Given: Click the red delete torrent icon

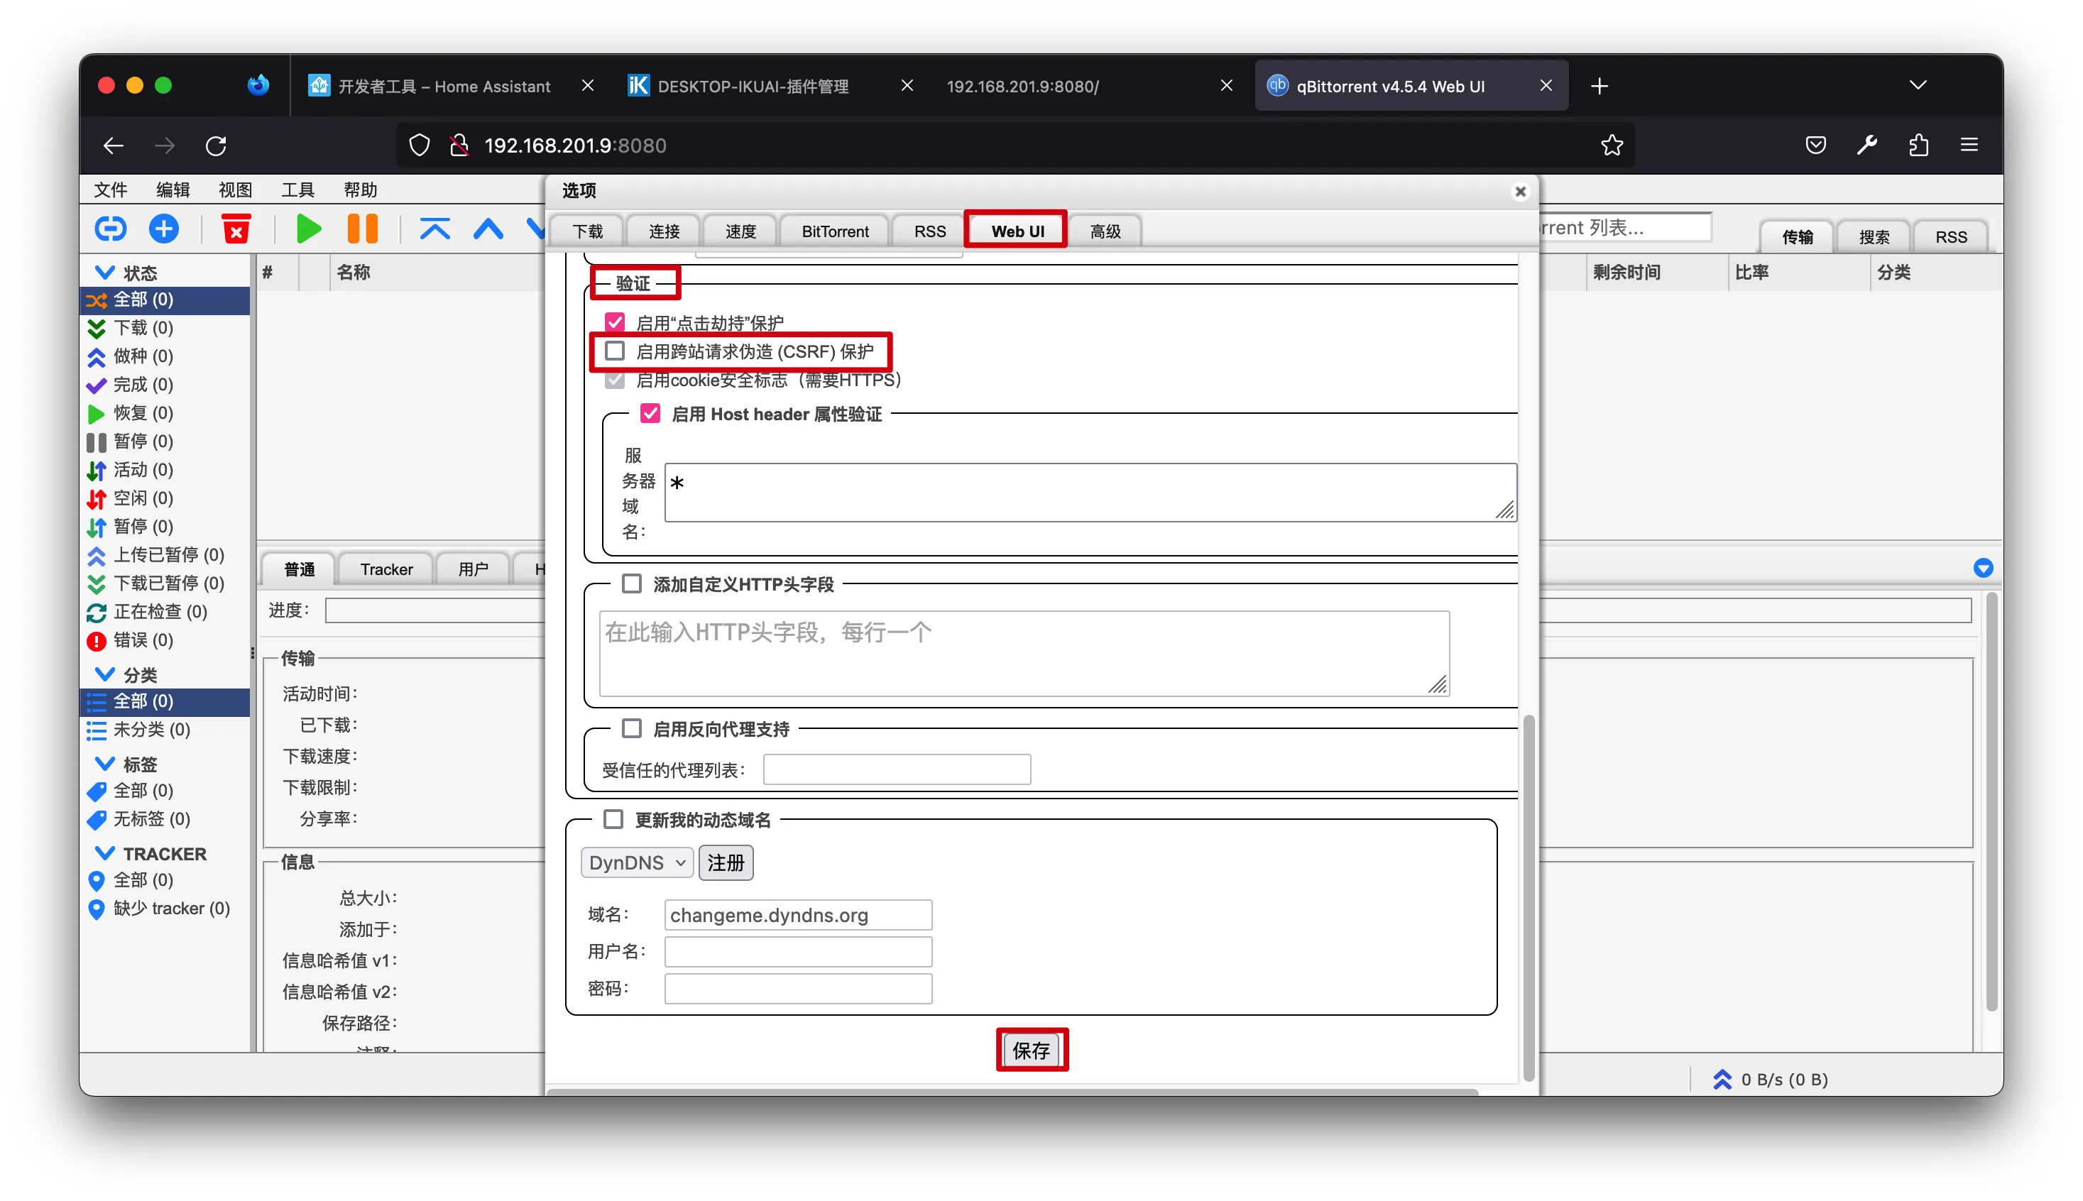Looking at the screenshot, I should (236, 229).
